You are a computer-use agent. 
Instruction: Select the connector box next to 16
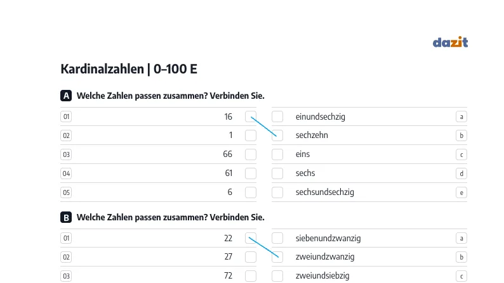pos(251,116)
